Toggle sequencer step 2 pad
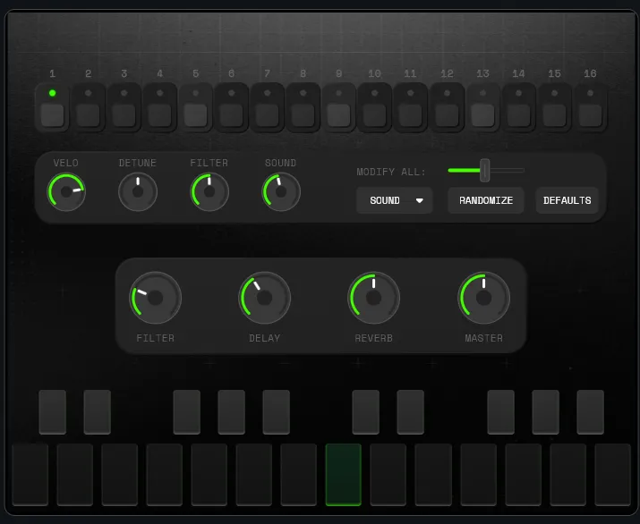 [88, 115]
